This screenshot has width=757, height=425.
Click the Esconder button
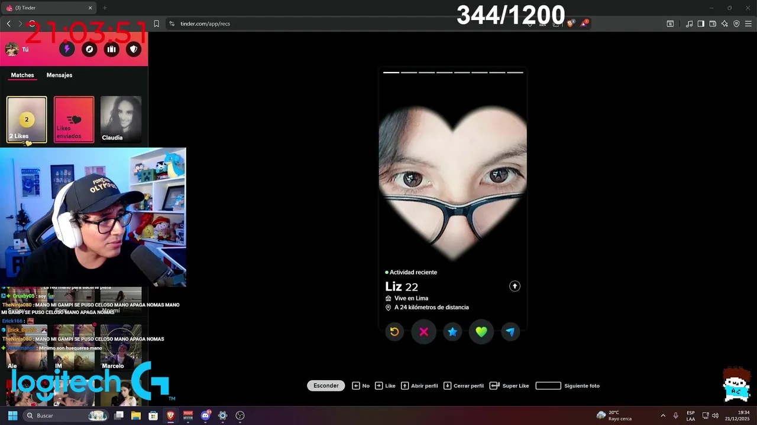(326, 385)
